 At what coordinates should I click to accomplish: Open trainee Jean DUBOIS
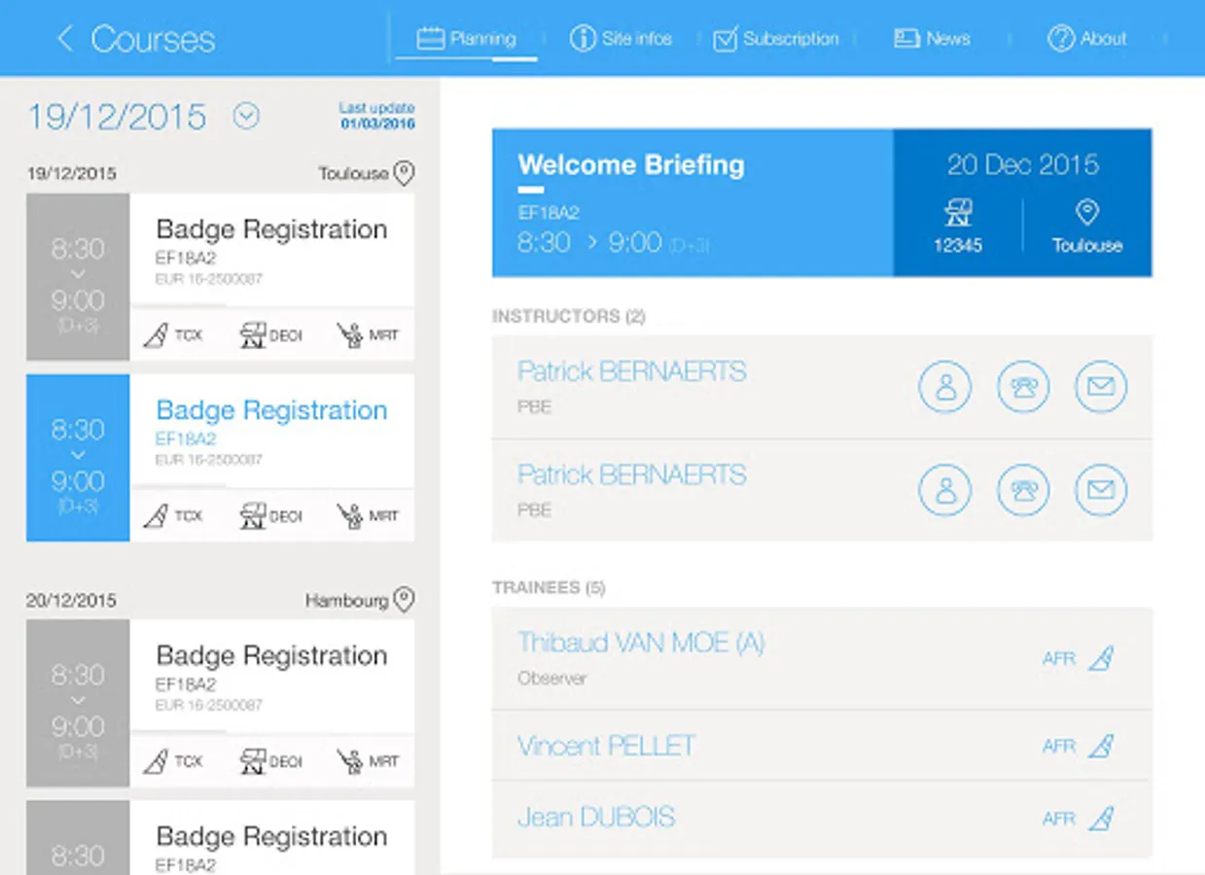[x=595, y=818]
